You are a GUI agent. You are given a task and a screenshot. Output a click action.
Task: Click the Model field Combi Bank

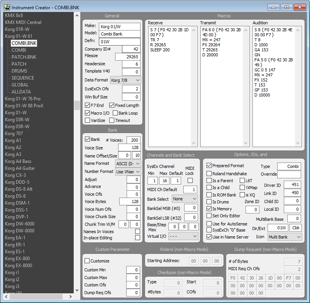point(120,34)
